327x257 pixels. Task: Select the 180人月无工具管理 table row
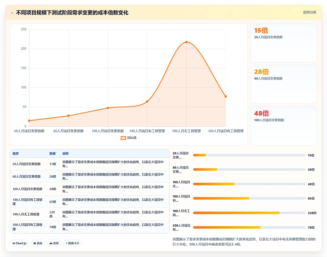(x=90, y=214)
